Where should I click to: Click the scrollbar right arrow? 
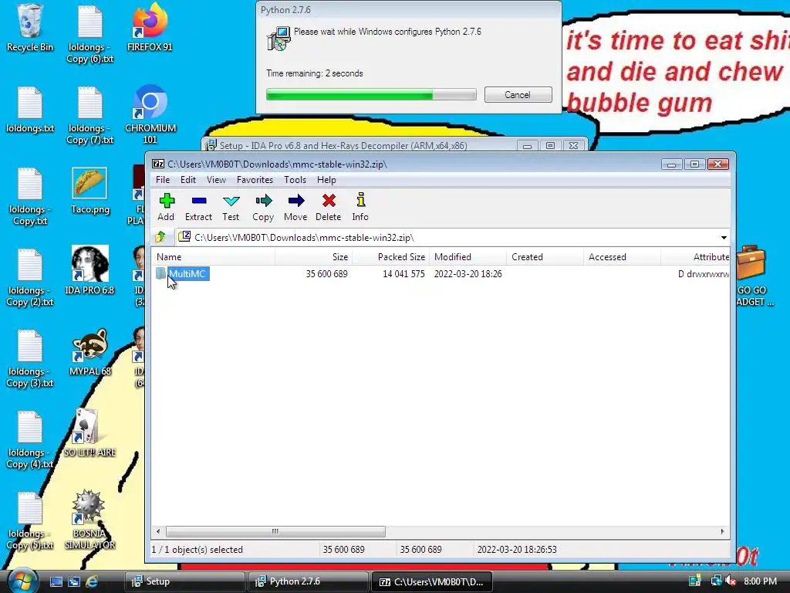click(x=722, y=531)
